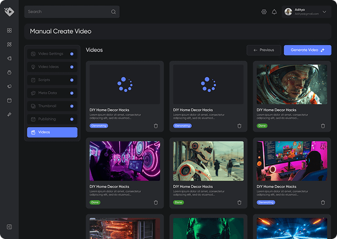Open the purple neon gaming thumbnail

125,161
